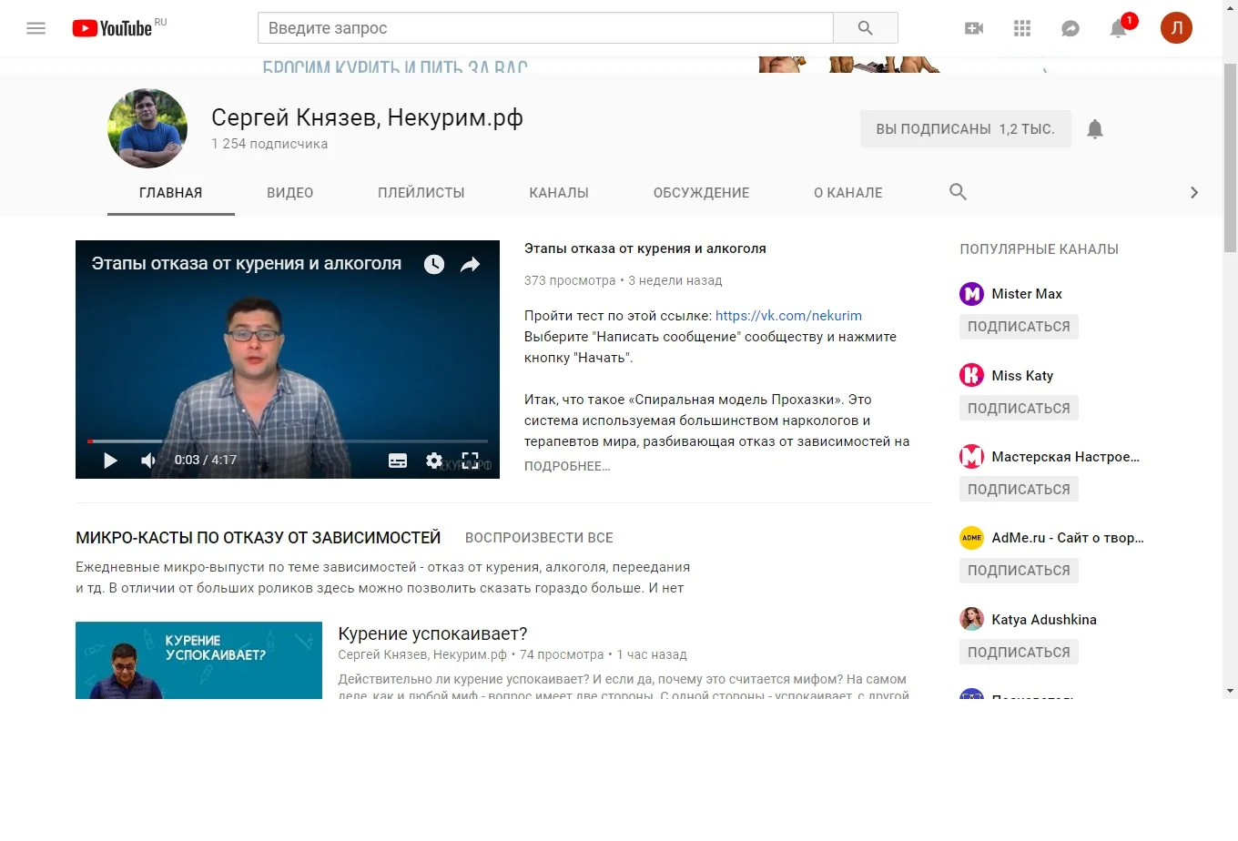Viewport: 1238px width, 841px height.
Task: Open the featured video title link
Action: [645, 248]
